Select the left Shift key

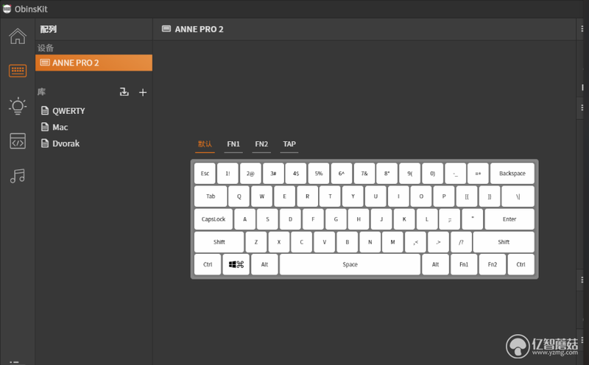(219, 242)
